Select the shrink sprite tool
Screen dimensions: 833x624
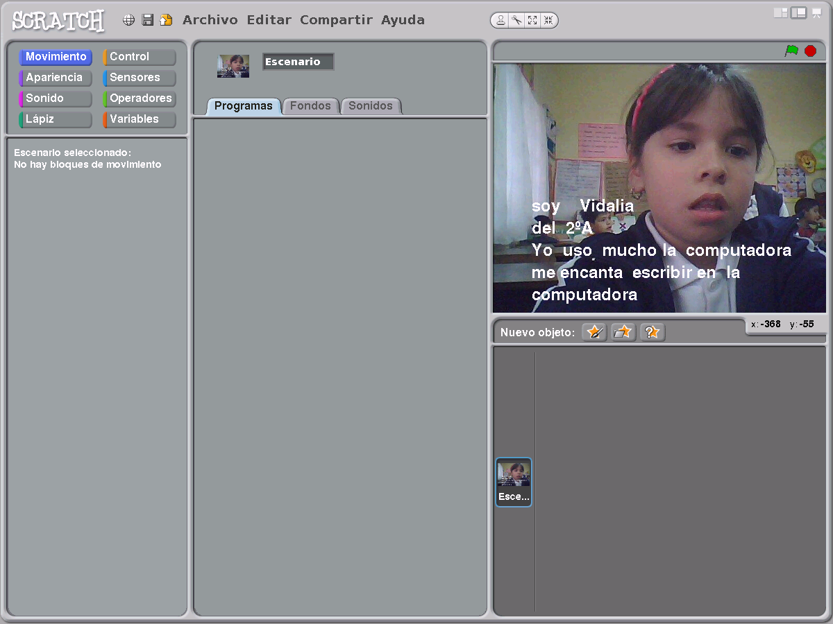548,20
